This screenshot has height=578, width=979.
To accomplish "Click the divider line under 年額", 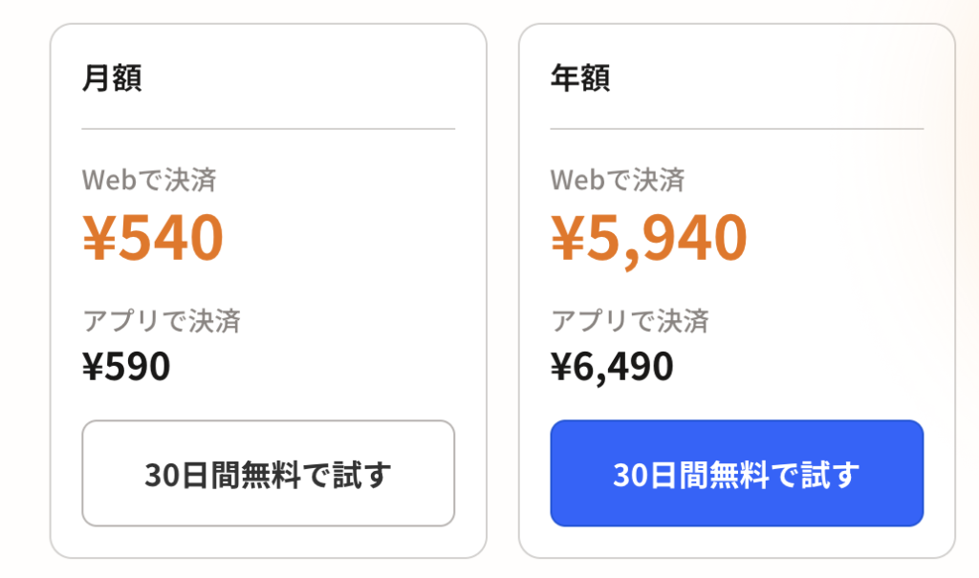I will [x=736, y=128].
